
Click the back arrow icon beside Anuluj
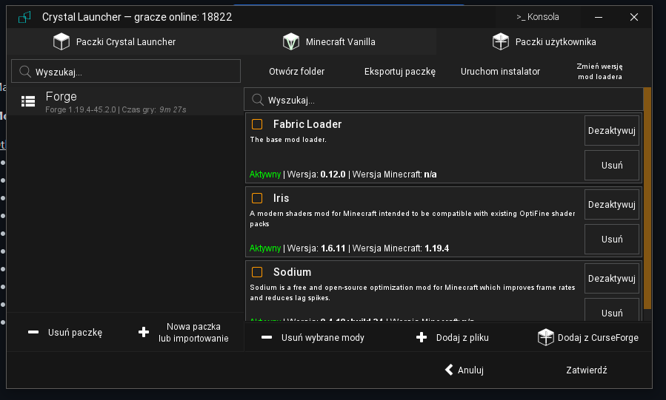click(448, 370)
